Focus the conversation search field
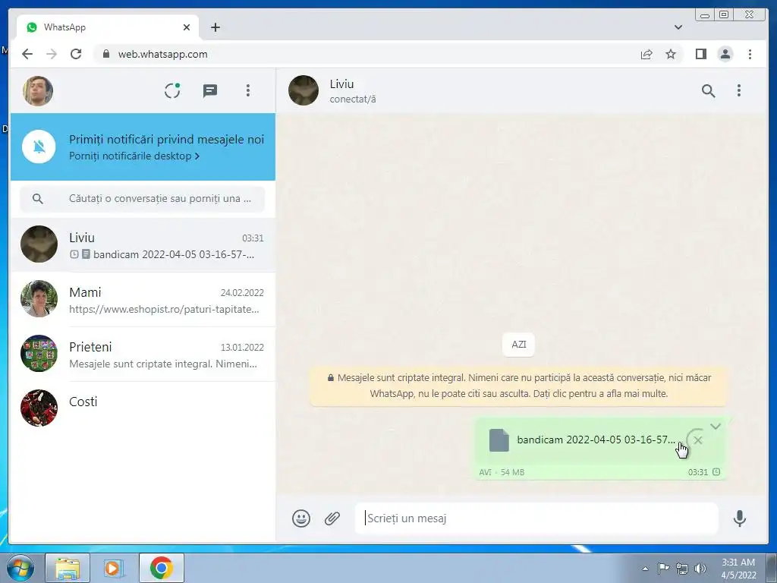Image resolution: width=777 pixels, height=583 pixels. click(x=142, y=199)
